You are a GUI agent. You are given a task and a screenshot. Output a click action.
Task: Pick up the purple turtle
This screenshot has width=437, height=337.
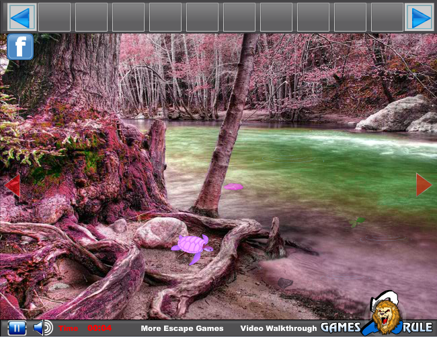(192, 248)
